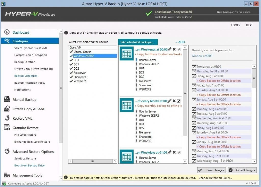The width and height of the screenshot is (261, 187).
Task: Edit the every Month schedule via pencil icon
Action: coord(169,101)
